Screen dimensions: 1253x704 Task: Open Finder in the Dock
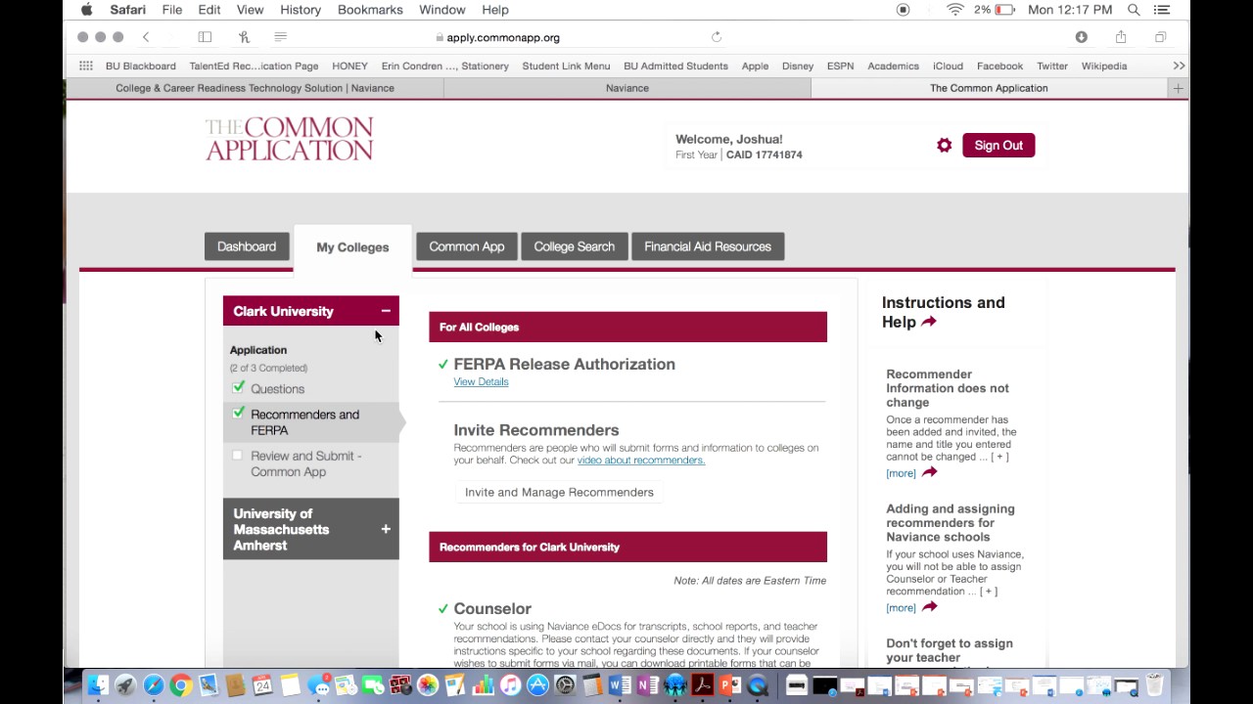click(x=98, y=685)
